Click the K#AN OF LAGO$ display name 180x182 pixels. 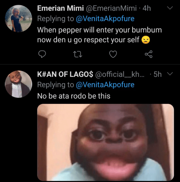click(x=65, y=74)
